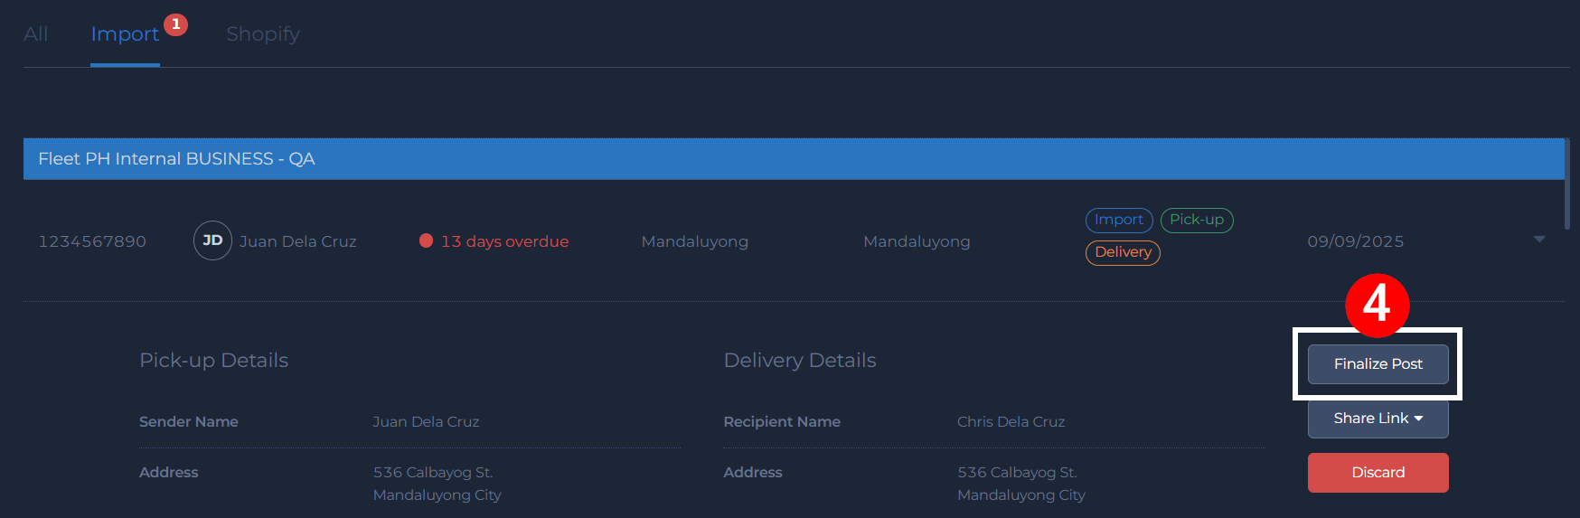Image resolution: width=1580 pixels, height=518 pixels.
Task: Click the Fleet PH Internal BUSINESS header
Action: click(x=177, y=159)
